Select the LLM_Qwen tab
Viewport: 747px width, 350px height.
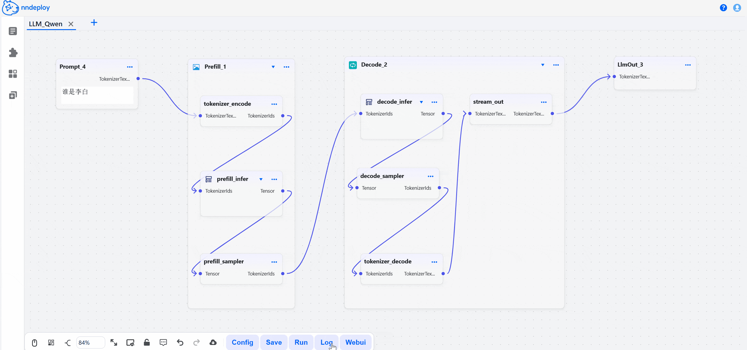pyautogui.click(x=46, y=24)
